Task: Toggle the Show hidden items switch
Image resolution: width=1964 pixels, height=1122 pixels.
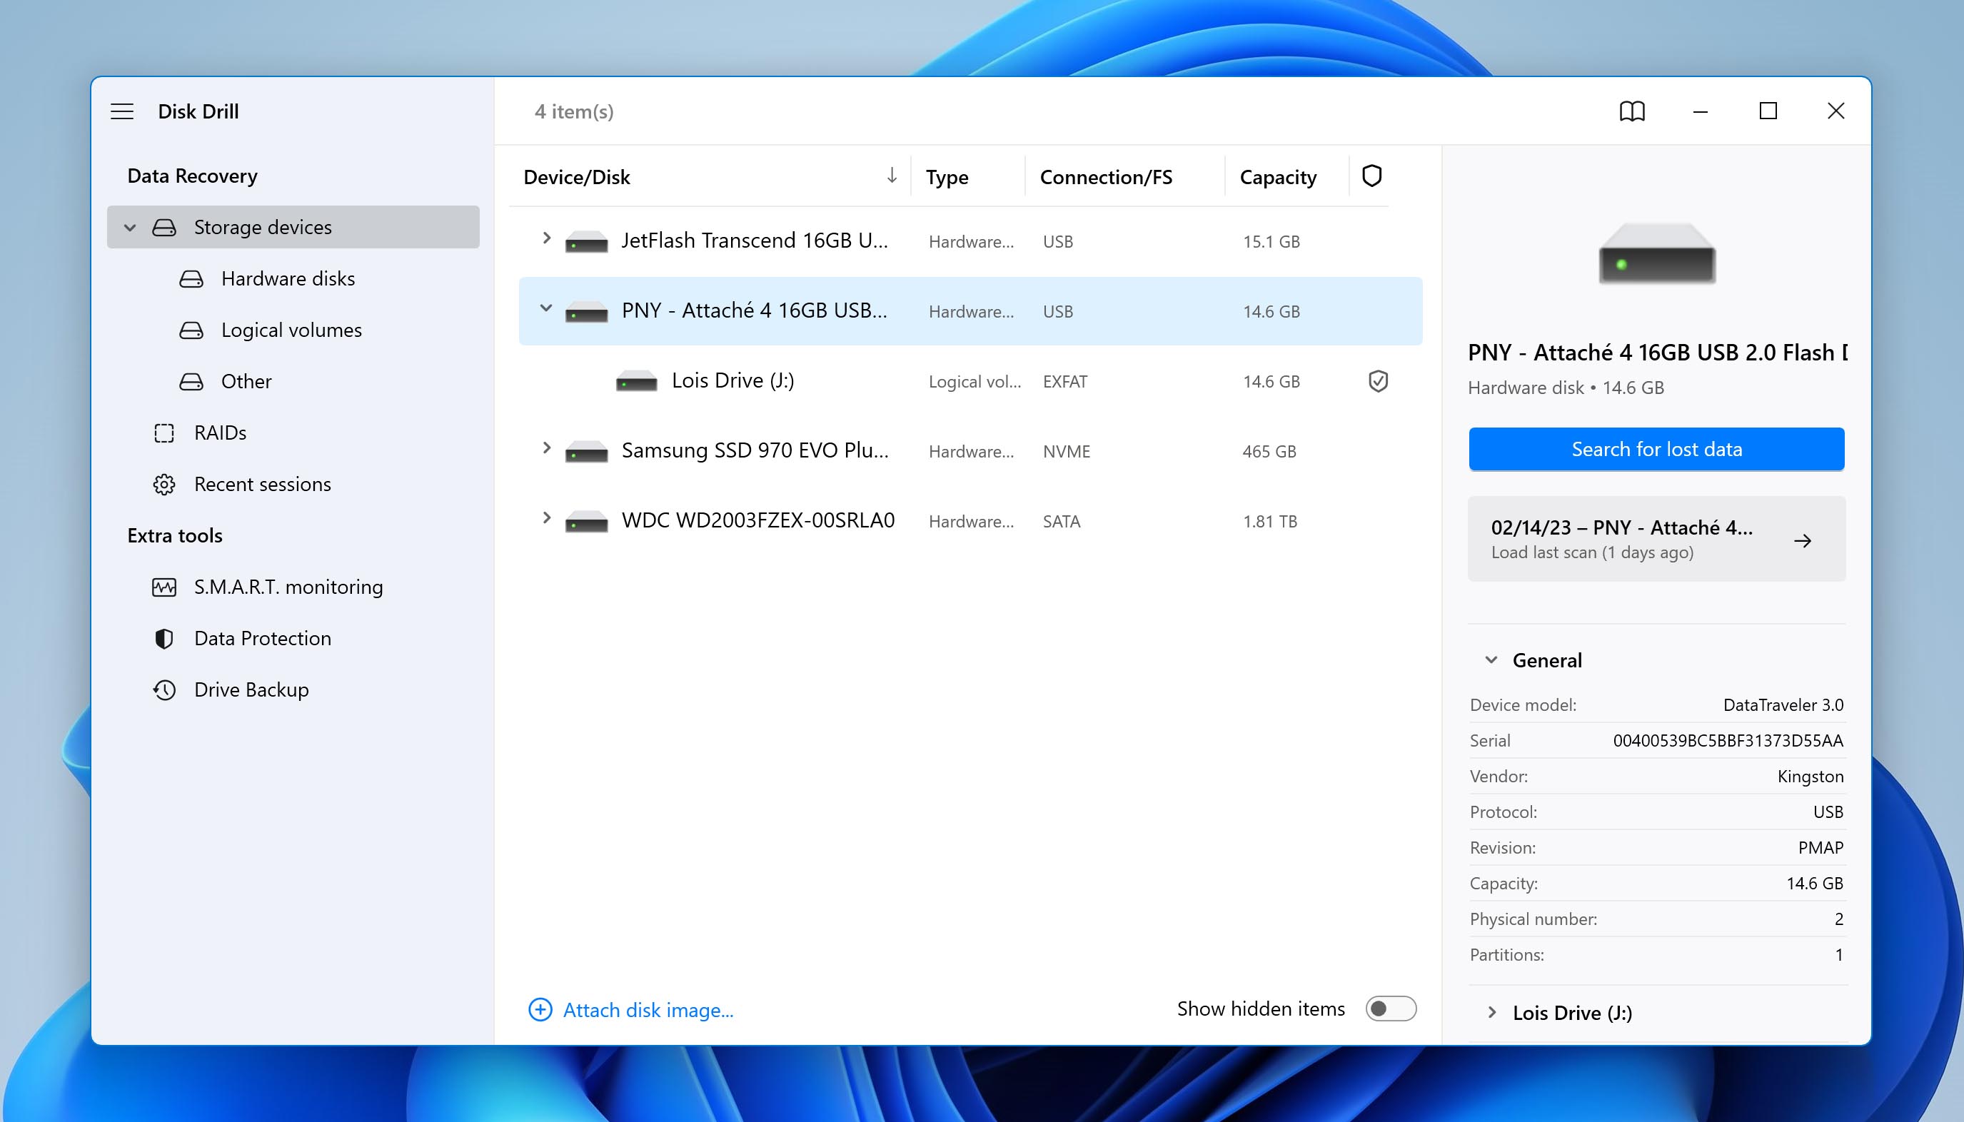Action: pos(1391,1009)
